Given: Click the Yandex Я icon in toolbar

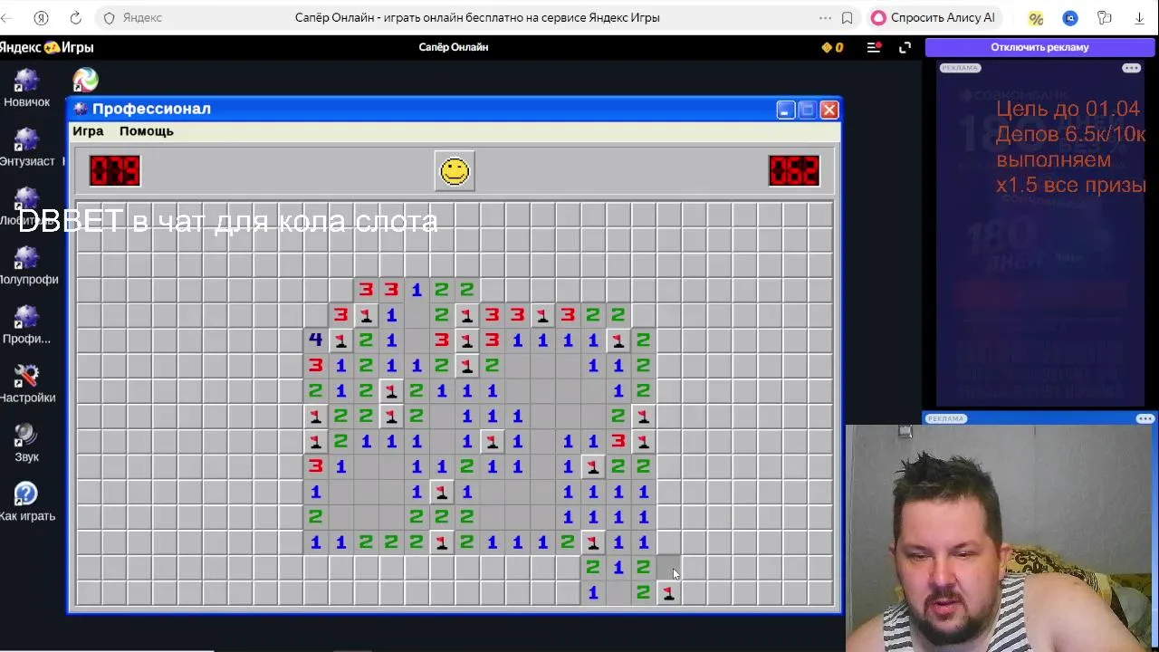Looking at the screenshot, I should tap(41, 18).
